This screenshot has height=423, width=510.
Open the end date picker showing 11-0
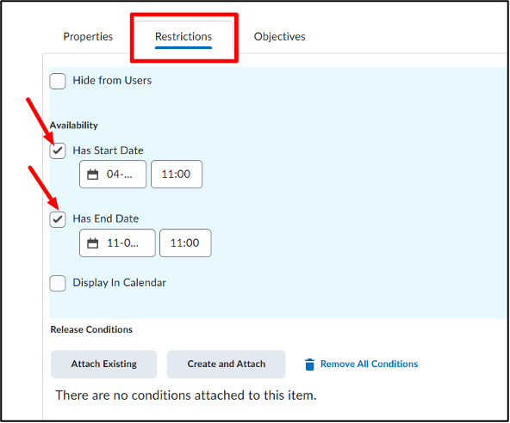[117, 243]
